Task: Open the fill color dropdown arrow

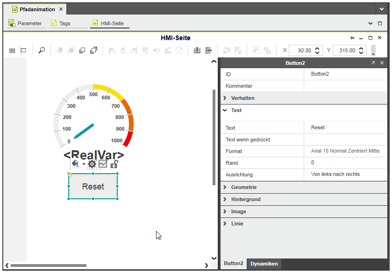Action: coord(84,164)
